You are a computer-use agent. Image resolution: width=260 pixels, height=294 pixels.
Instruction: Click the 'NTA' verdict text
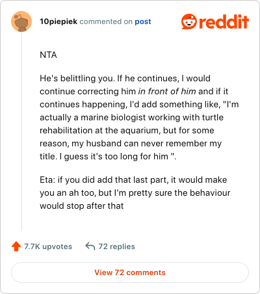tap(48, 55)
